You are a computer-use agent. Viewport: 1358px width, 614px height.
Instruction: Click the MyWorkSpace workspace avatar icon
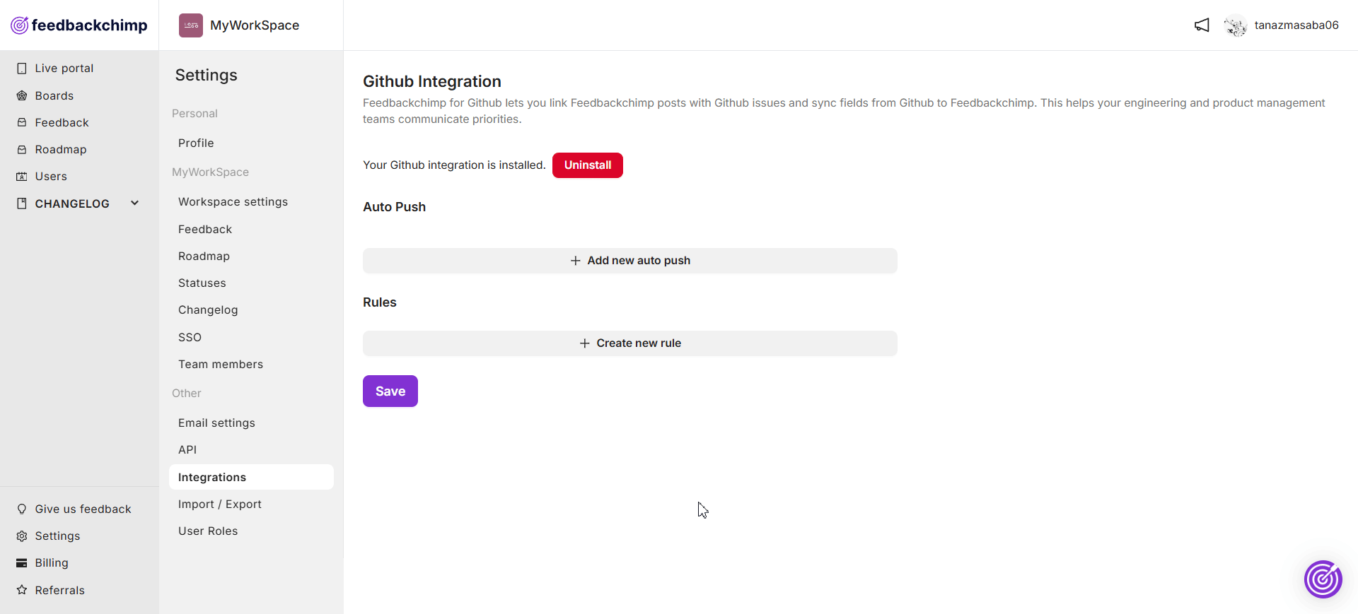[x=191, y=25]
